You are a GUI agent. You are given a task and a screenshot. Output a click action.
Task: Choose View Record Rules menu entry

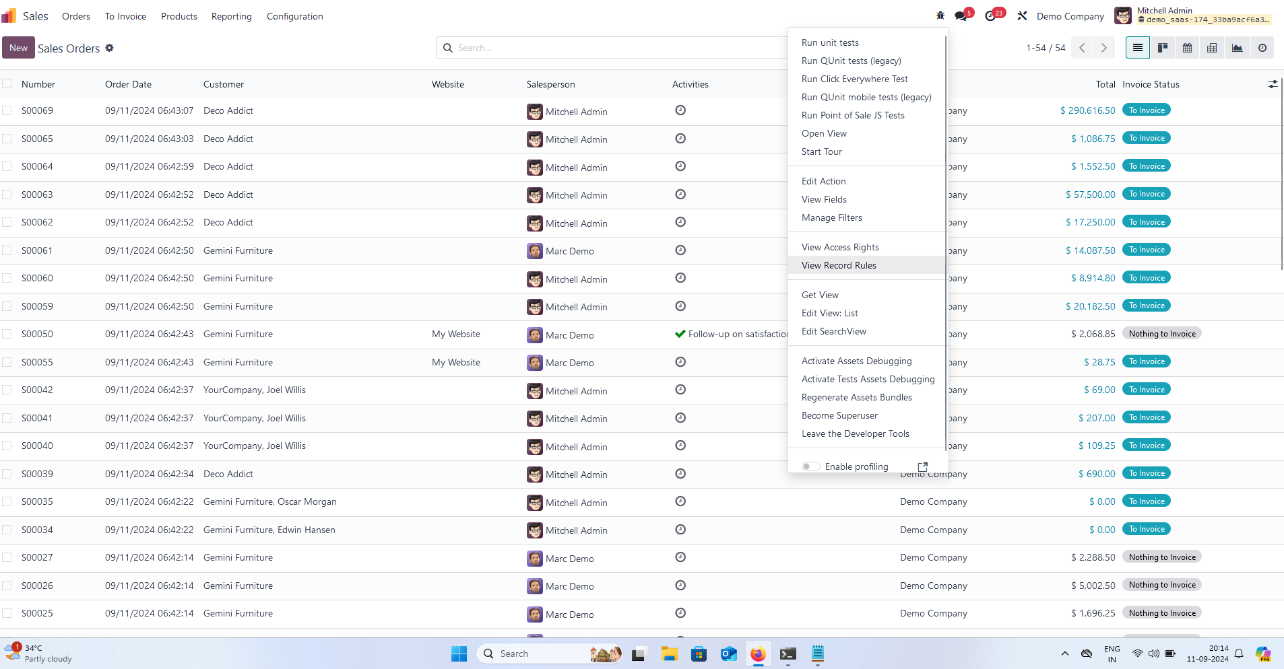(x=868, y=265)
